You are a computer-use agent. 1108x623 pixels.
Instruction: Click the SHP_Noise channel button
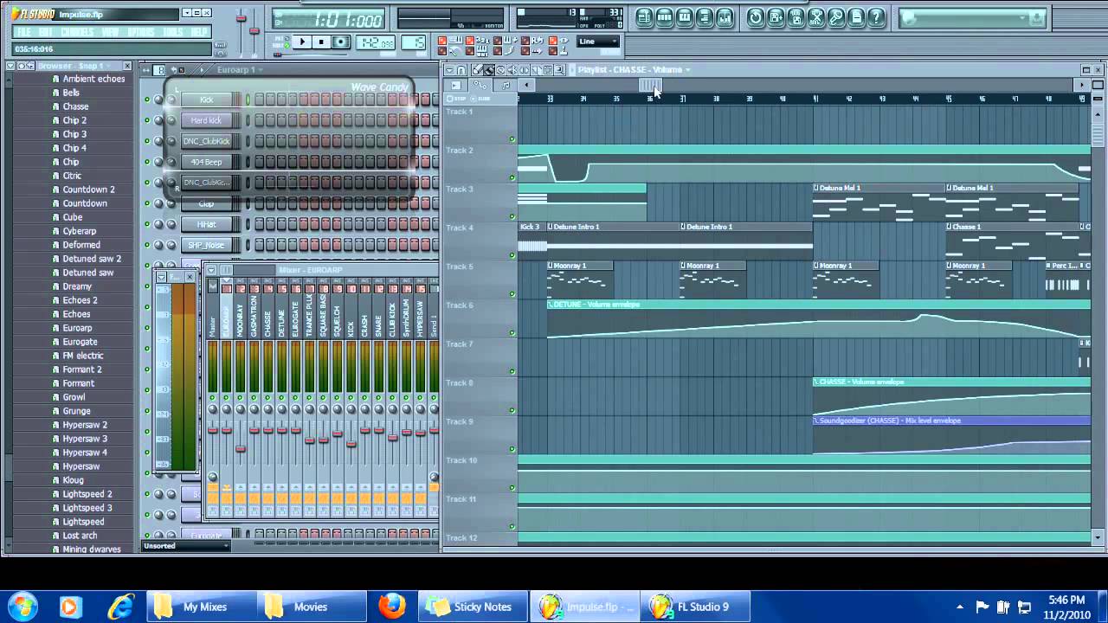[207, 245]
